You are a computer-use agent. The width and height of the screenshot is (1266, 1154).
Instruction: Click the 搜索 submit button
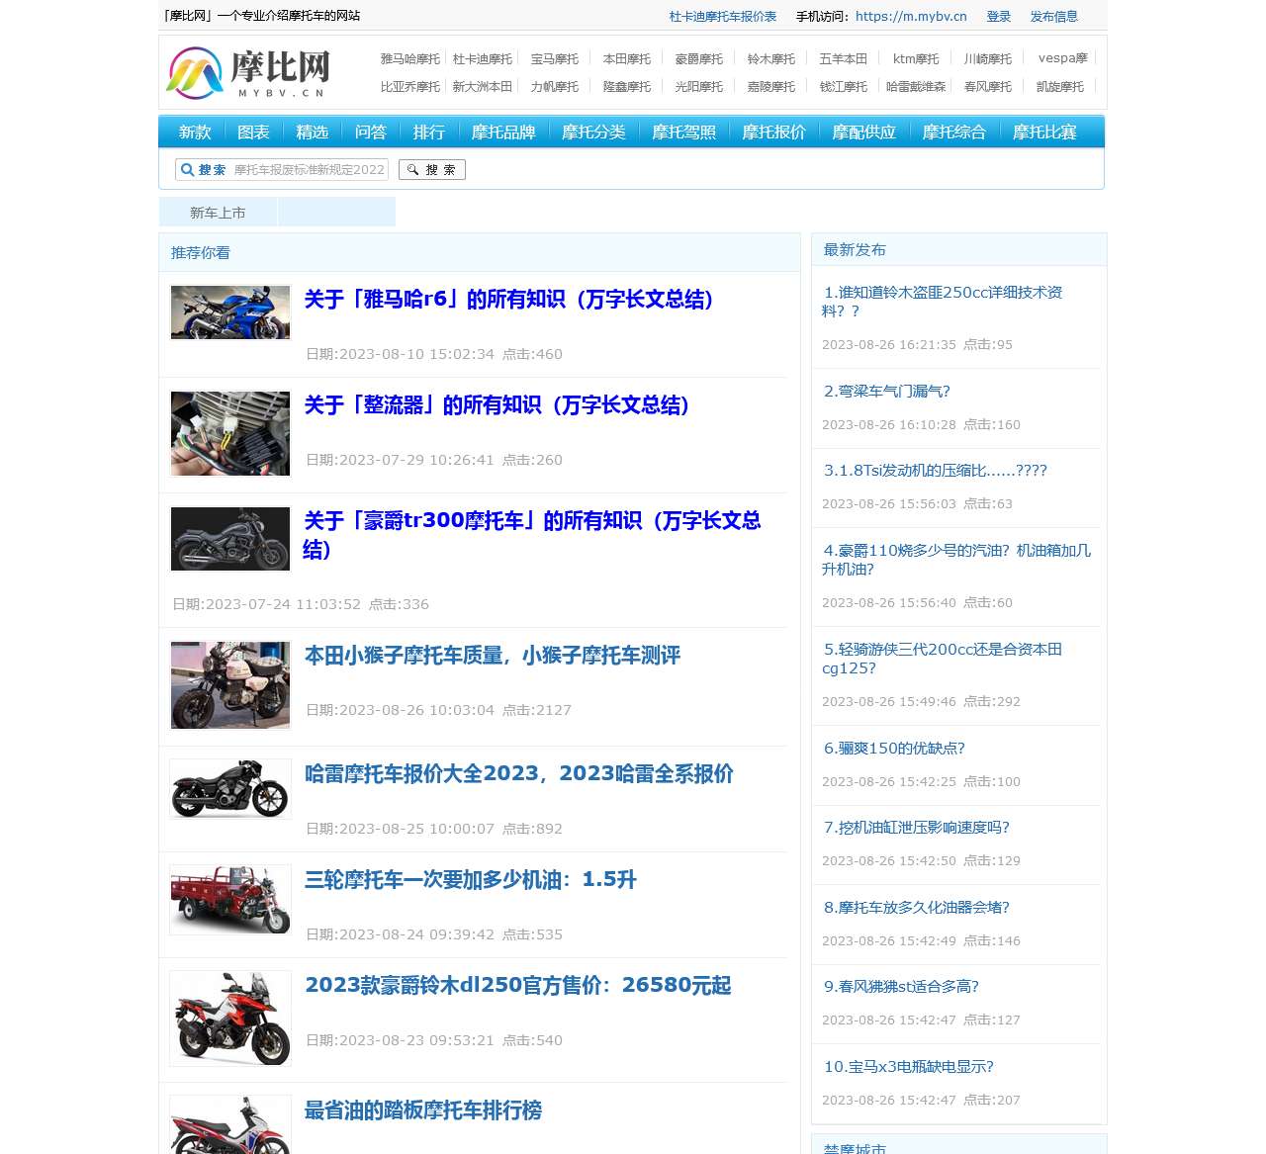pos(432,170)
